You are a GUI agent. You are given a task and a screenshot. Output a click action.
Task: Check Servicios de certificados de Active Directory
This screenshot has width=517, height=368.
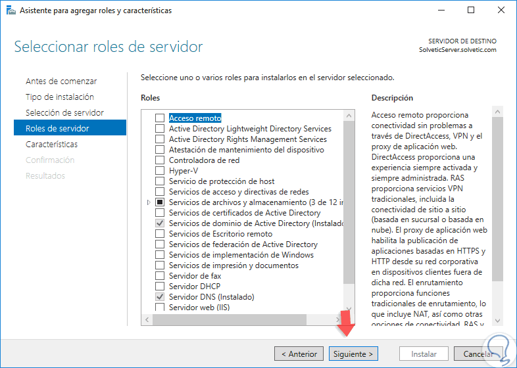tap(160, 212)
